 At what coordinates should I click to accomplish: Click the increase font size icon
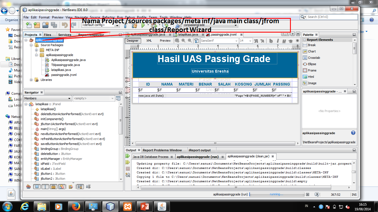[x=256, y=41]
